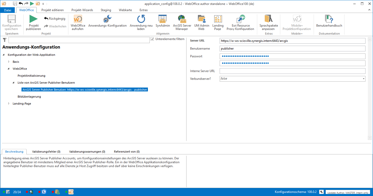The image size is (373, 196).
Task: Click into the Interne Server URL field
Action: [x=292, y=71]
